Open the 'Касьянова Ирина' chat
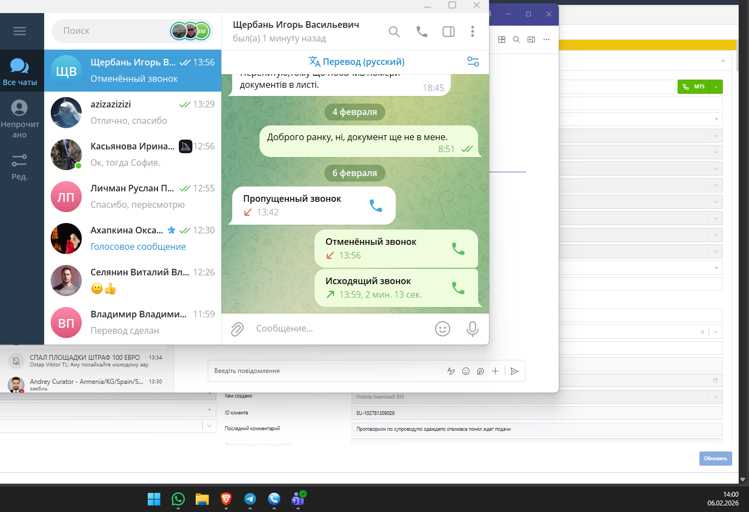Image resolution: width=749 pixels, height=512 pixels. pos(132,154)
